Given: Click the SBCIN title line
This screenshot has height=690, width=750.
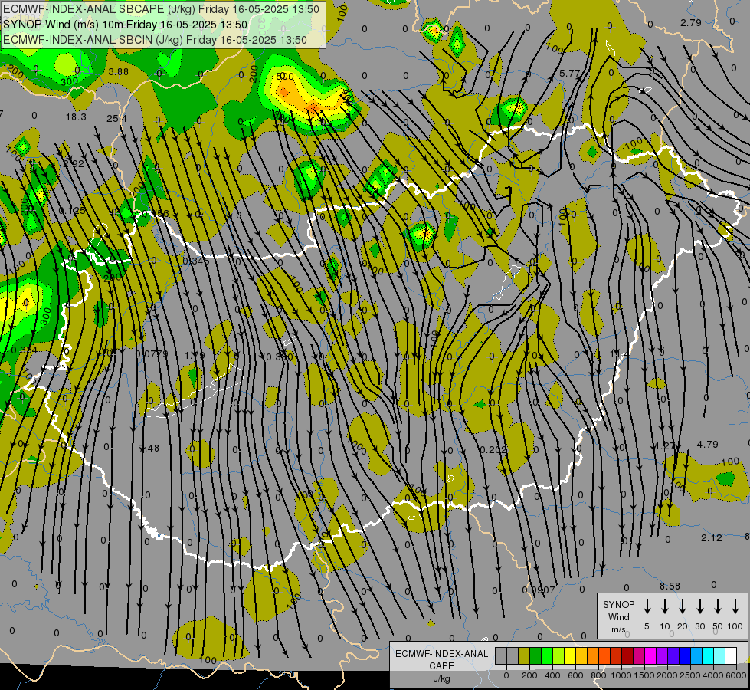Looking at the screenshot, I should click(x=155, y=40).
